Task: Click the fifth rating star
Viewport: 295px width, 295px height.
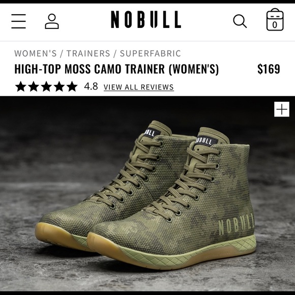Action: click(72, 86)
